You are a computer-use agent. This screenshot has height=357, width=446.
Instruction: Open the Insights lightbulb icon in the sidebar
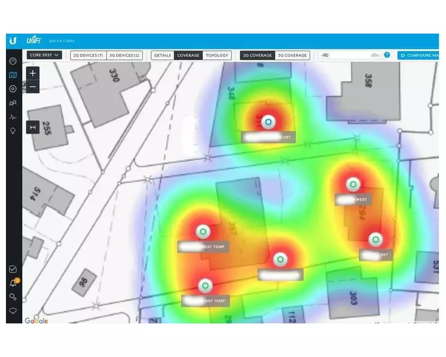pos(13,131)
